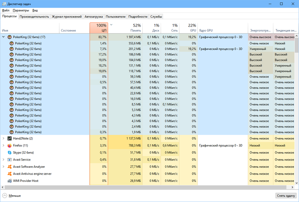The height and width of the screenshot is (202, 299).
Task: Sort by the Диск column header
Action: click(152, 28)
